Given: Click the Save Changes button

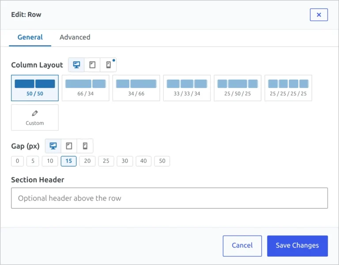Looking at the screenshot, I should pos(297,246).
